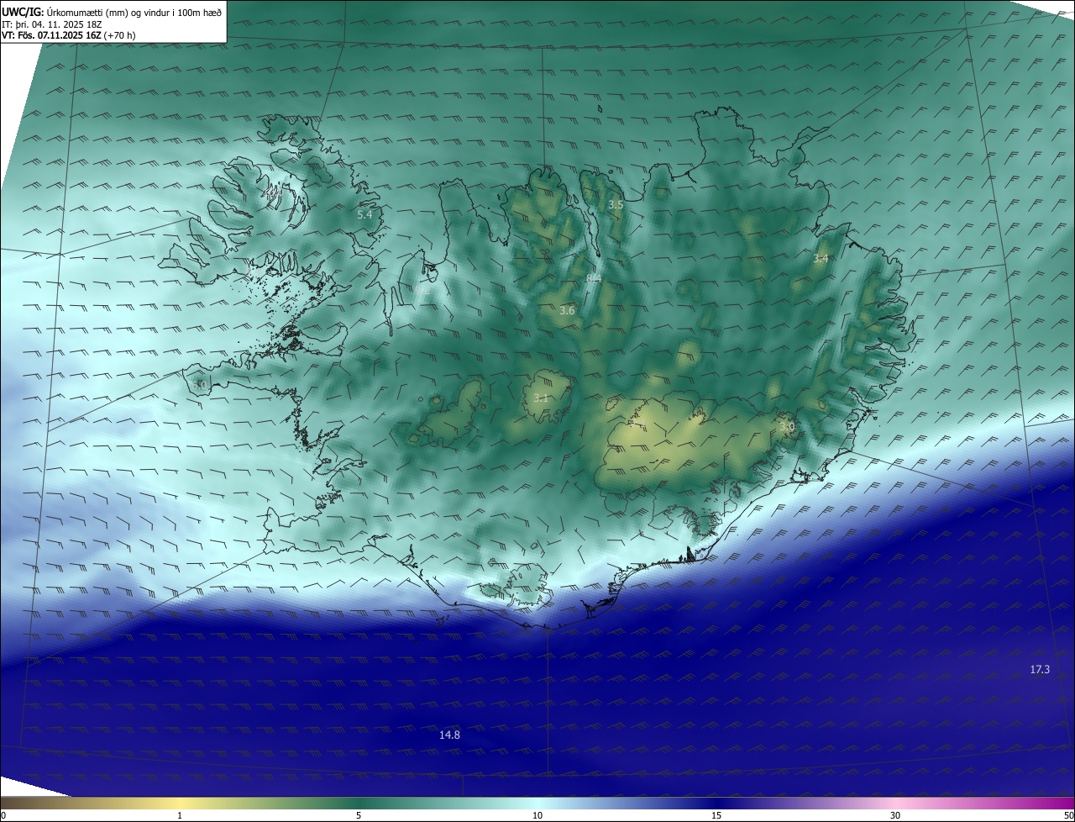Viewport: 1075px width, 822px height.
Task: Click the color scale bar below the map
Action: [537, 804]
